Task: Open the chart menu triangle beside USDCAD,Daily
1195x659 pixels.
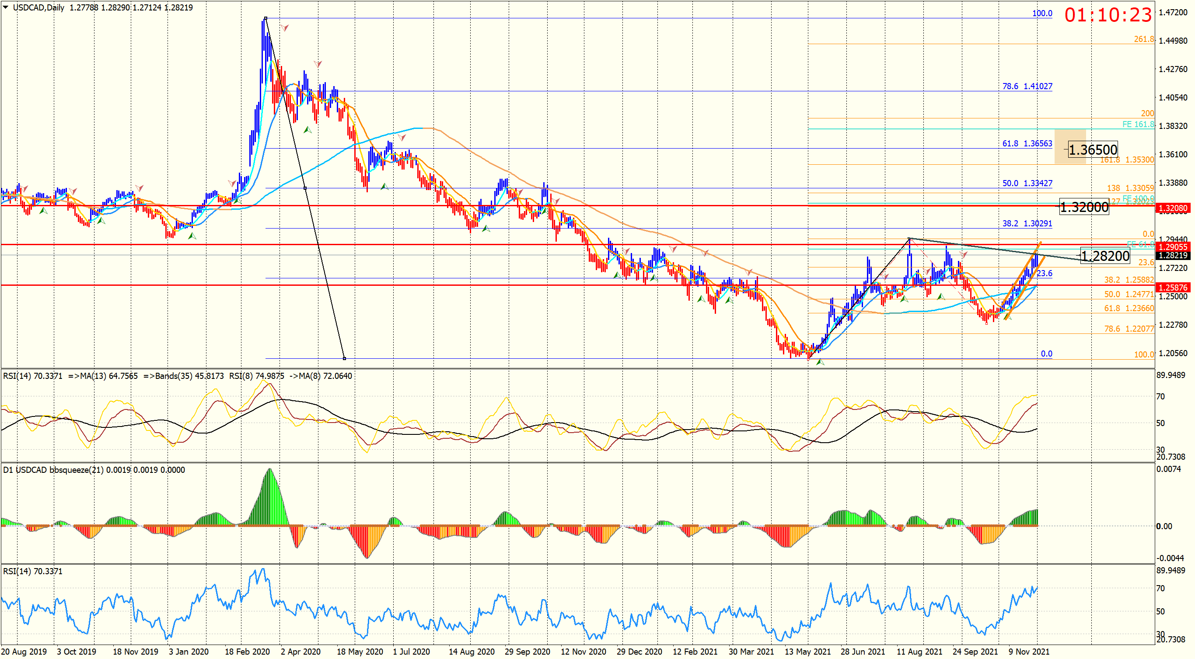Action: tap(6, 7)
